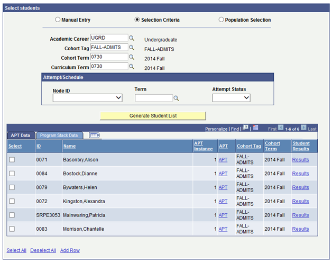332x263 pixels.
Task: Click the Select All link
Action: (16, 250)
